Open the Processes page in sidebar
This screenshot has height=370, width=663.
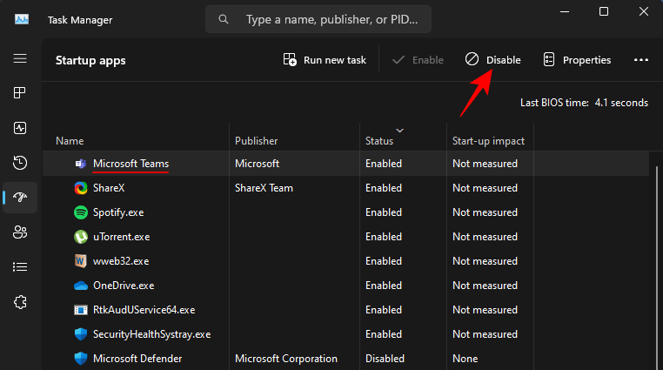coord(20,94)
